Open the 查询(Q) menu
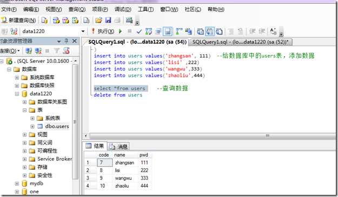The image size is (338, 197). coord(77,9)
